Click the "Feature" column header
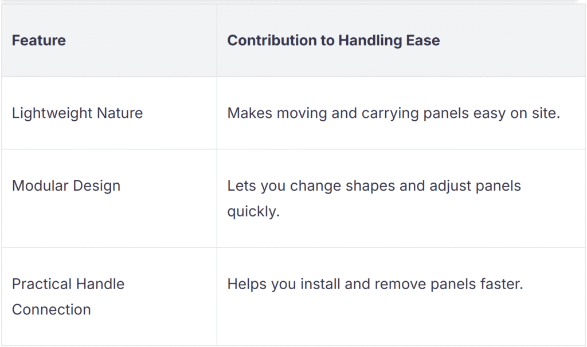Screen dimensions: 587x347 (39, 41)
